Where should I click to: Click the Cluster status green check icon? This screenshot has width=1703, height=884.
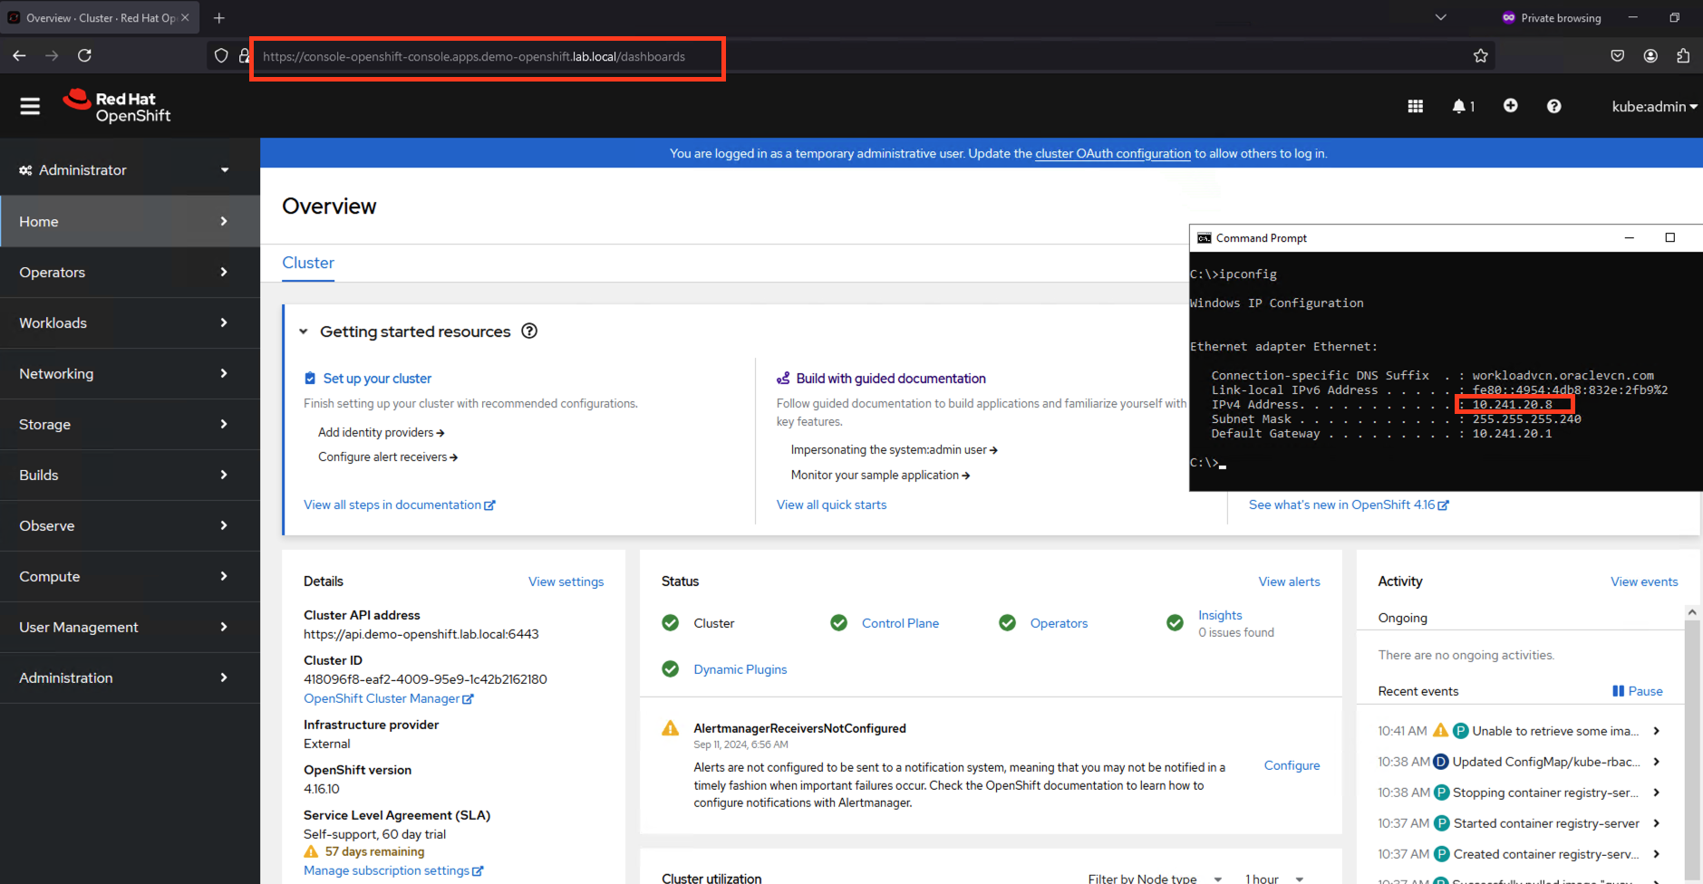(x=671, y=623)
